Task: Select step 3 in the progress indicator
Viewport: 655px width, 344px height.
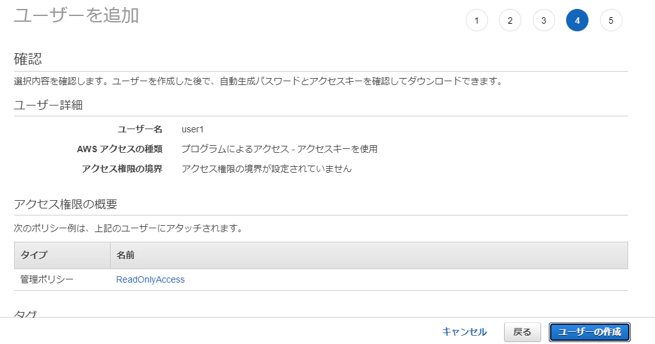Action: point(544,20)
